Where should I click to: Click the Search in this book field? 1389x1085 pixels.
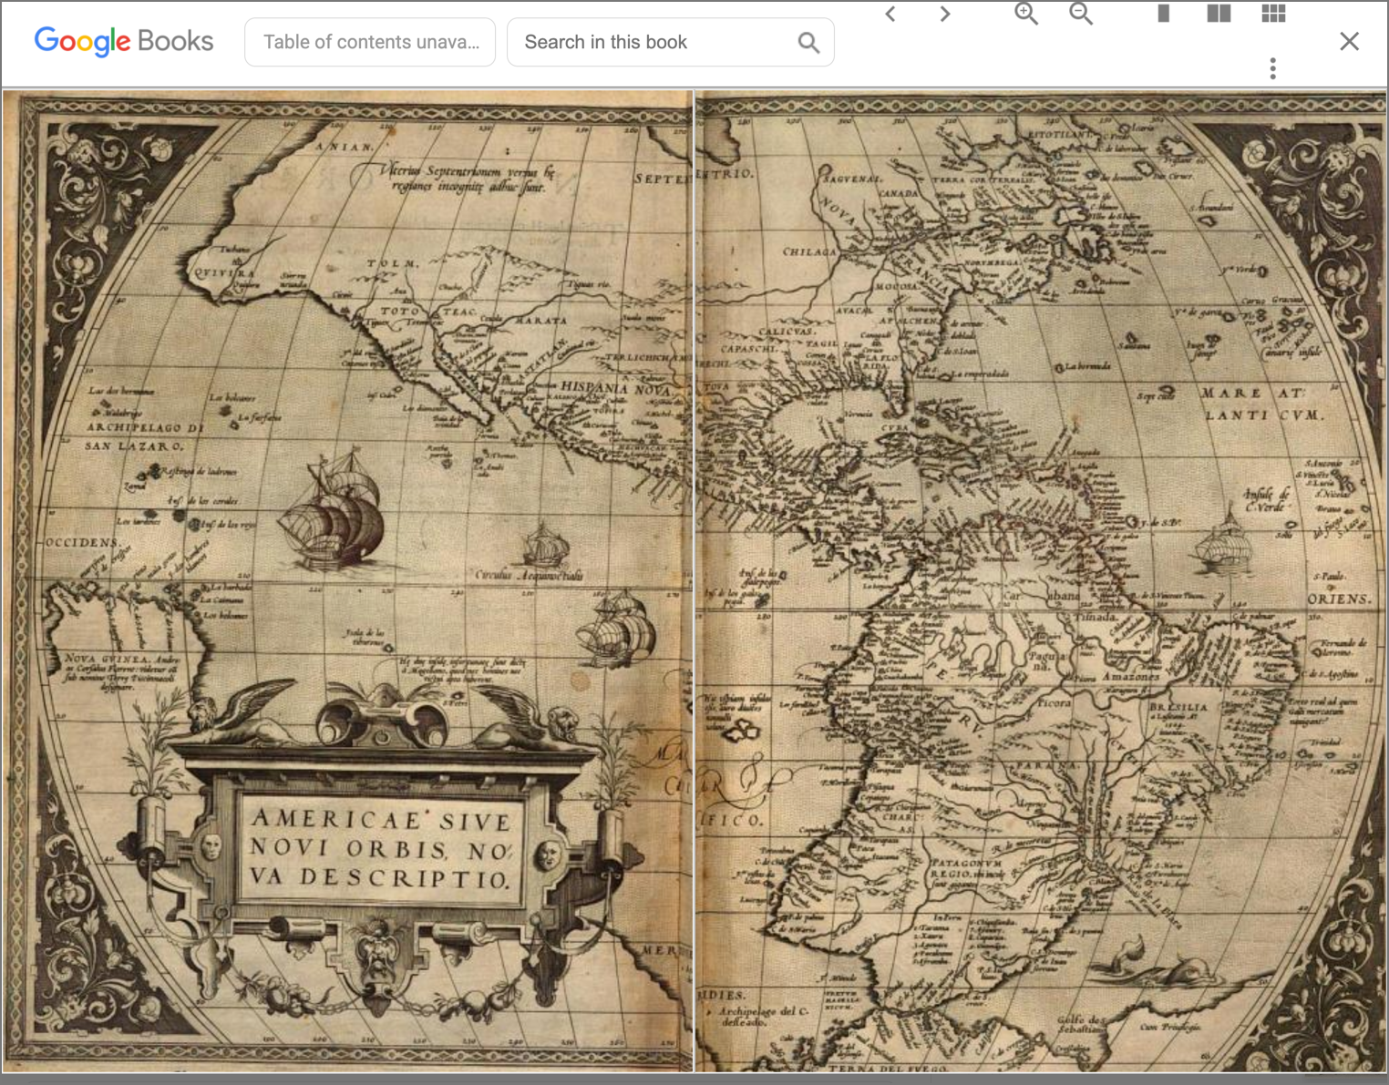(x=670, y=42)
